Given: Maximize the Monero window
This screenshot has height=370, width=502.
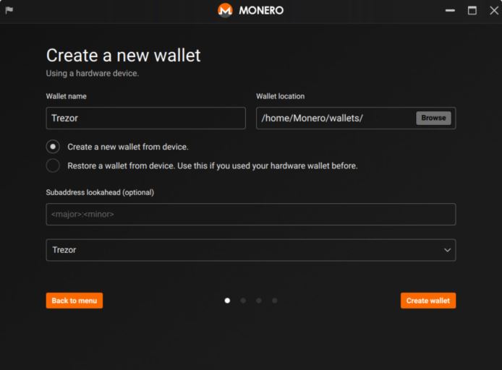Looking at the screenshot, I should pos(472,11).
